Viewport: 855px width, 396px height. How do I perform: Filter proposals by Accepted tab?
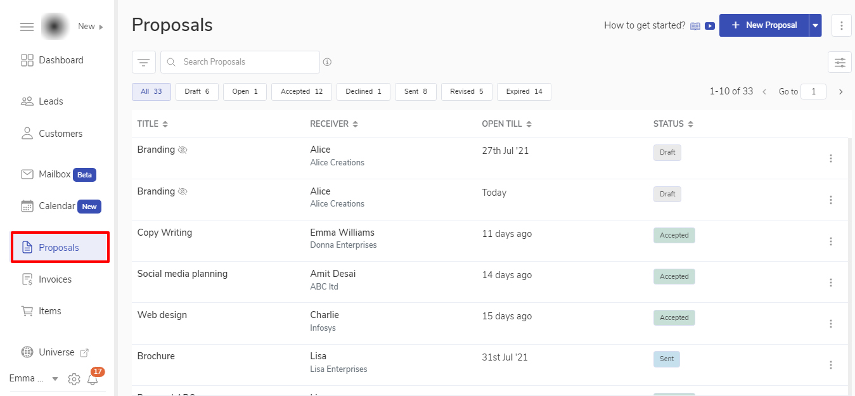click(x=302, y=92)
